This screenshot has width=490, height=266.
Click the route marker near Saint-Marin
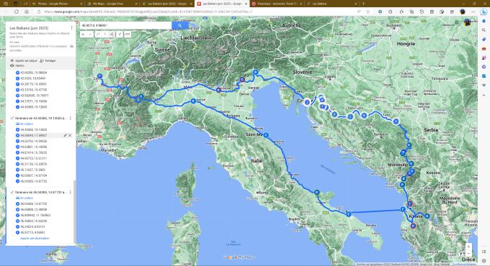pyautogui.click(x=266, y=135)
